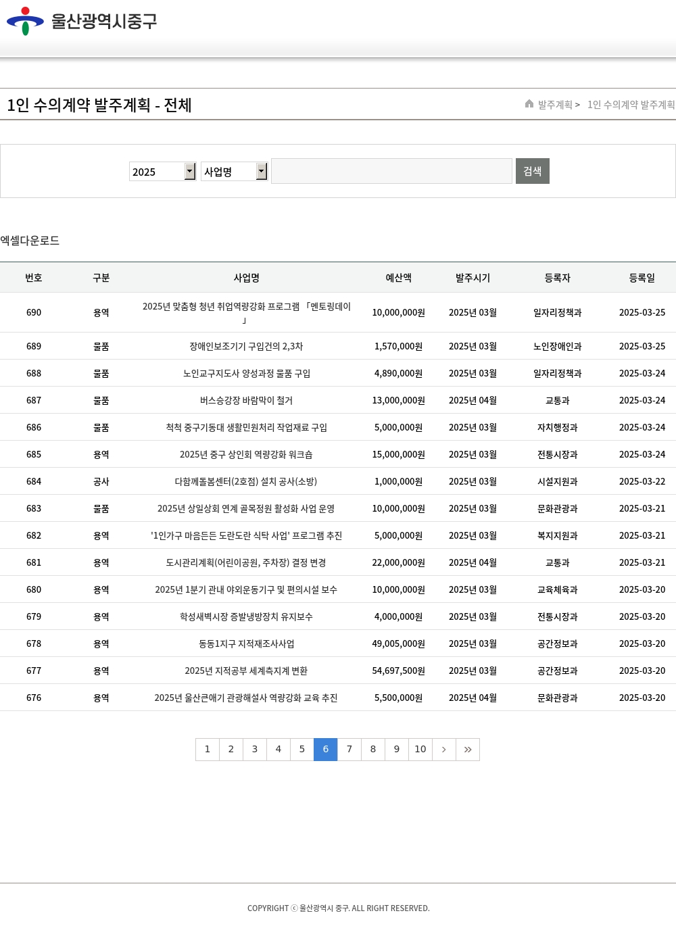The height and width of the screenshot is (951, 676).
Task: Open 2025년 중구 상인회 역량강화 워크숍
Action: click(246, 455)
